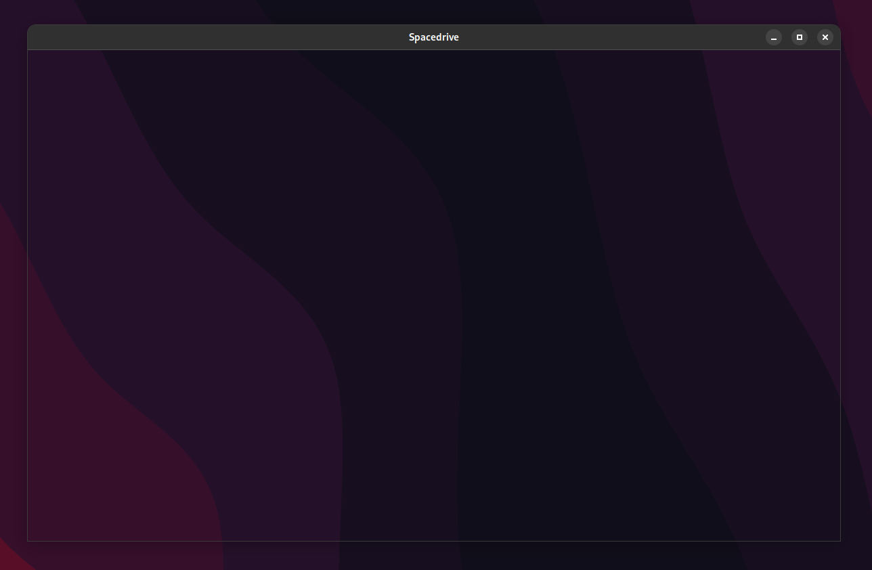Close the Spacedrive window
Screen dimensions: 872x570
(825, 37)
